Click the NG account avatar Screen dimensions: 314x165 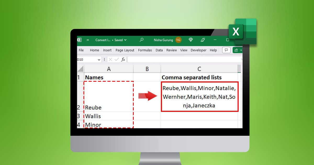[178, 40]
